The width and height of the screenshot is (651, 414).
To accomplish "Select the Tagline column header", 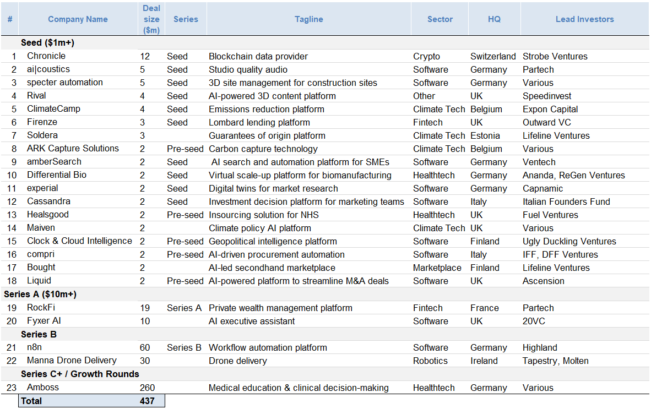I will click(x=308, y=19).
